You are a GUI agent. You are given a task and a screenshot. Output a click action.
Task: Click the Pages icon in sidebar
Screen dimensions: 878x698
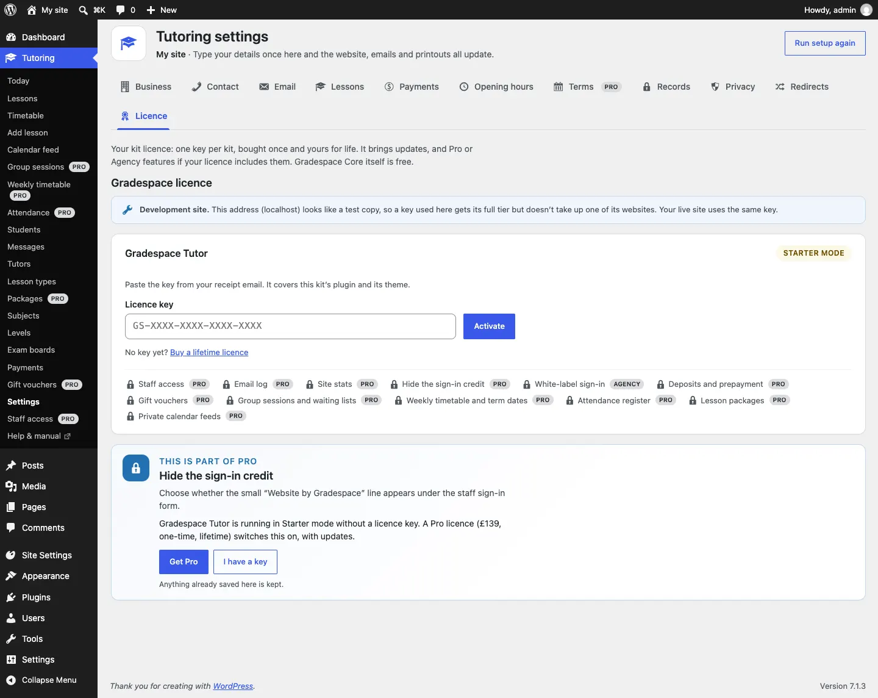[11, 507]
